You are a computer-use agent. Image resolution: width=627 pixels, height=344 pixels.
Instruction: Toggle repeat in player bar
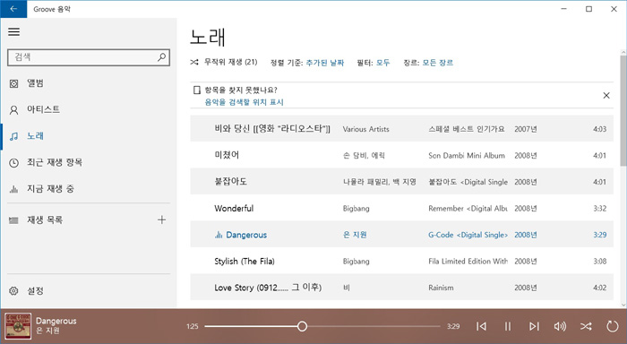tap(612, 326)
